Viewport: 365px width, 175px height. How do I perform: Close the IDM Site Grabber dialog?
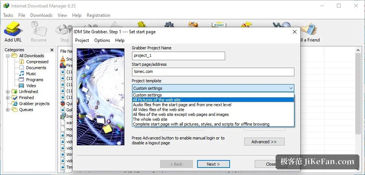point(294,32)
